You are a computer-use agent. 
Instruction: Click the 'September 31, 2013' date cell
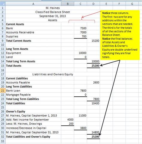(53, 16)
